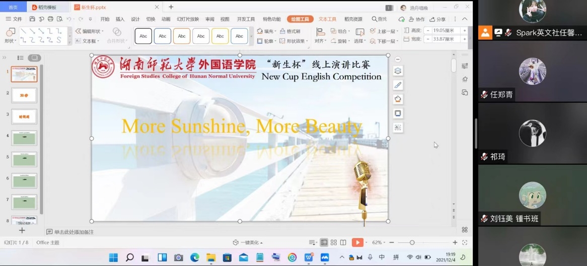Viewport: 587px width, 266px height.
Task: Open the Text Box (文本框) tool
Action: (x=89, y=41)
